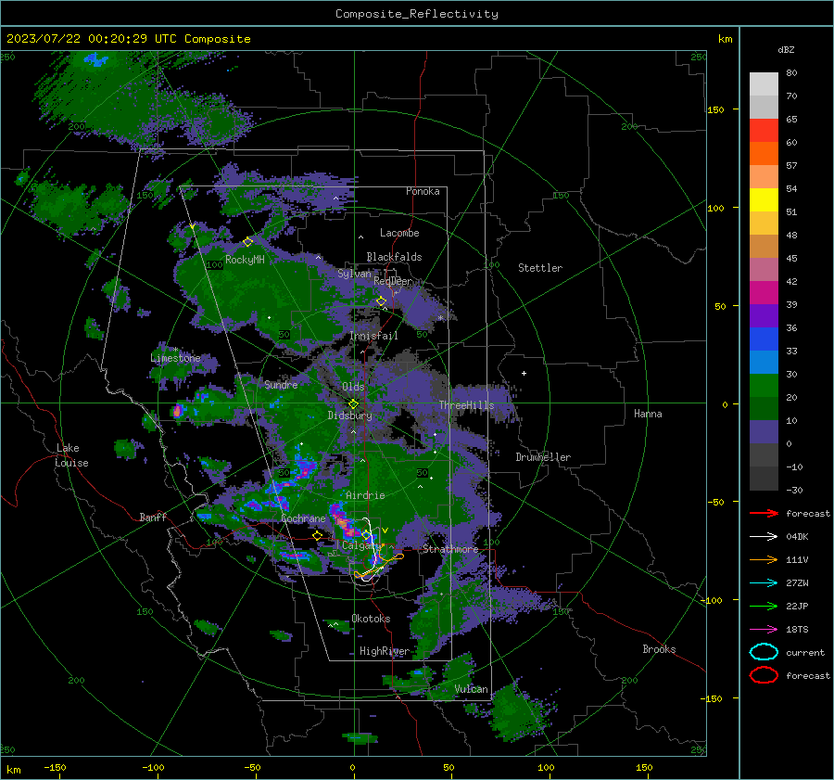Click the yellow diamond marker over Calgary

pos(368,535)
